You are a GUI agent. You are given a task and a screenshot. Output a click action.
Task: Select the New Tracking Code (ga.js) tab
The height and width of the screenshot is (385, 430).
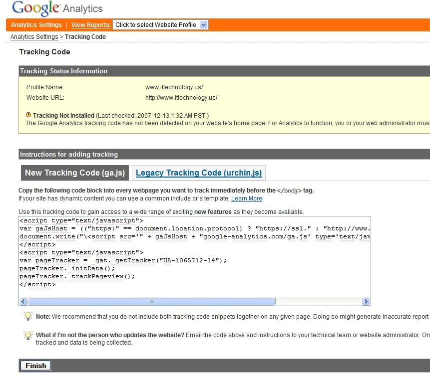(75, 173)
